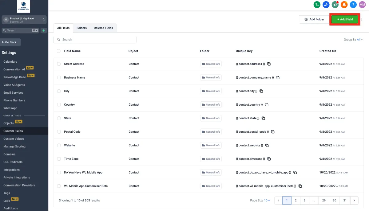The image size is (369, 211).
Task: Open Conversation AI settings
Action: [14, 69]
